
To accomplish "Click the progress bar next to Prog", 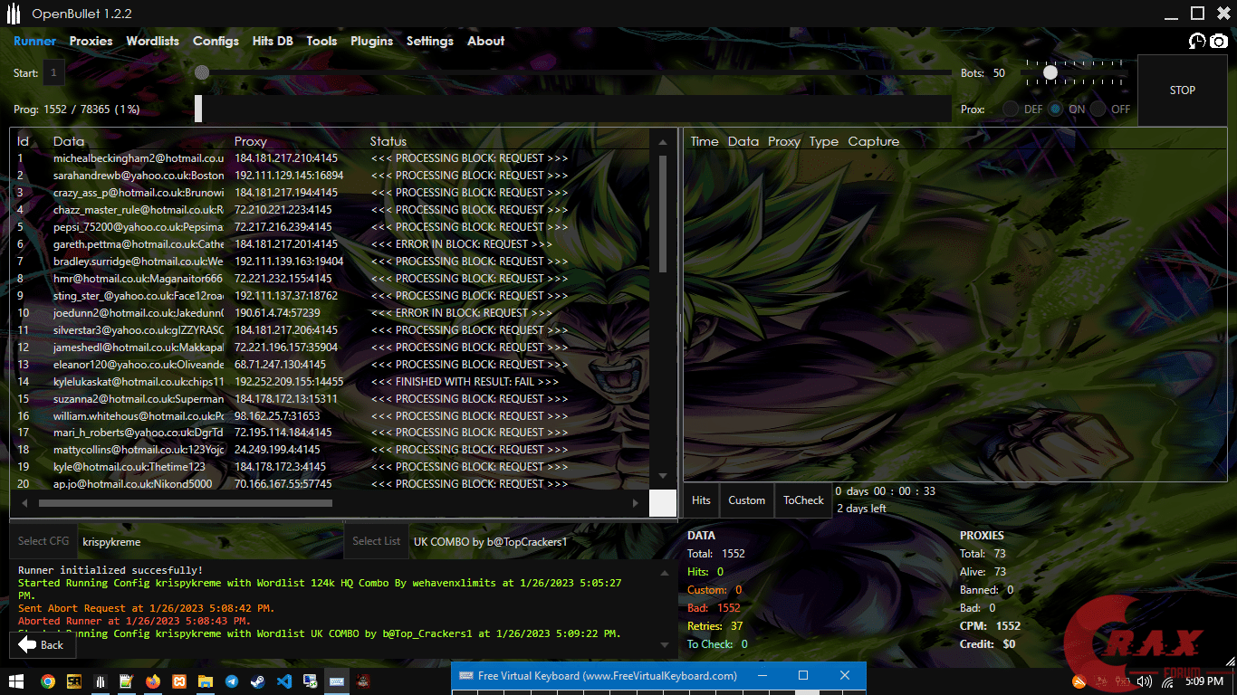I will point(572,109).
